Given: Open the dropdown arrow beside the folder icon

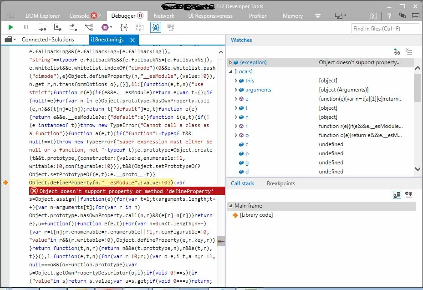Looking at the screenshot, I should [x=15, y=40].
